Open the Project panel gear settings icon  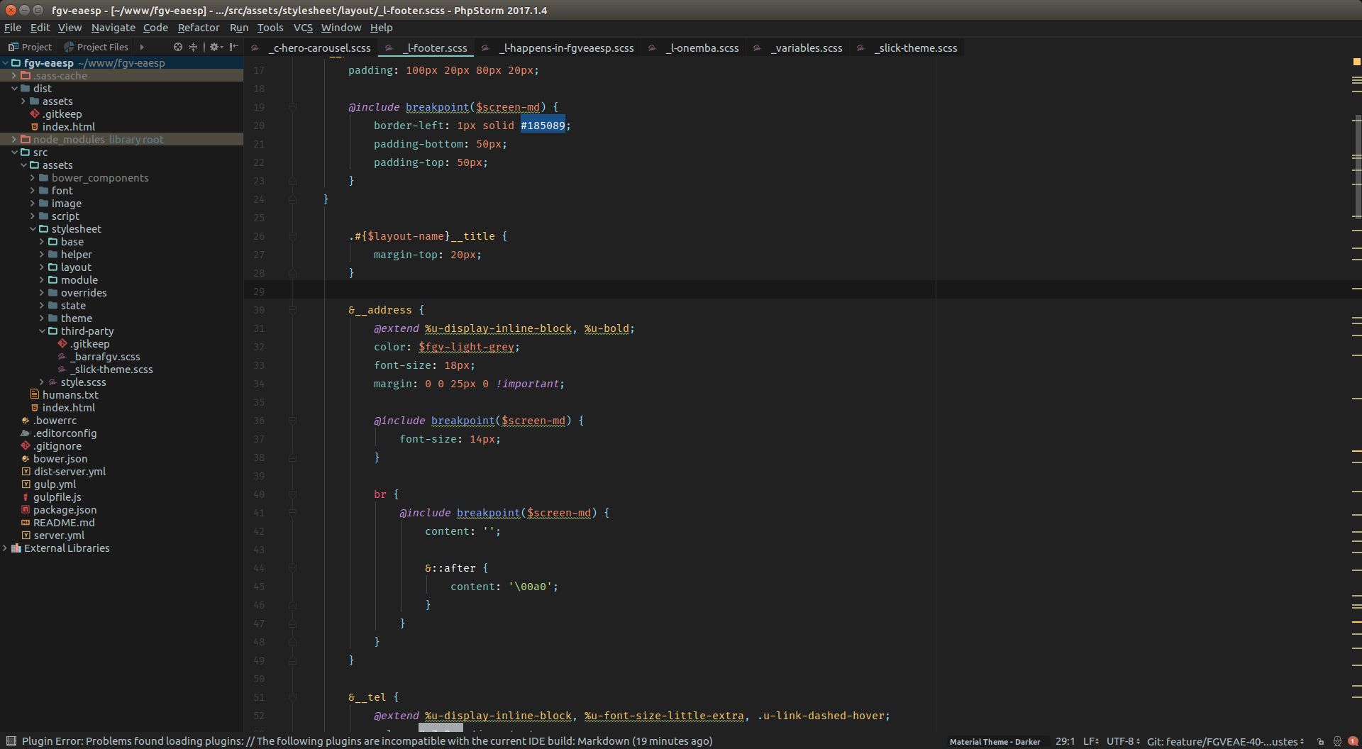214,47
